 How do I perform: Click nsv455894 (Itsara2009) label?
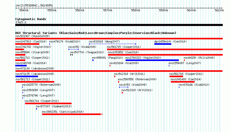33,52
